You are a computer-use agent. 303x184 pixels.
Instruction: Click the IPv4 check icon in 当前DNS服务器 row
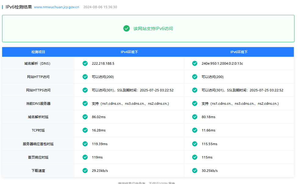pyautogui.click(x=85, y=104)
